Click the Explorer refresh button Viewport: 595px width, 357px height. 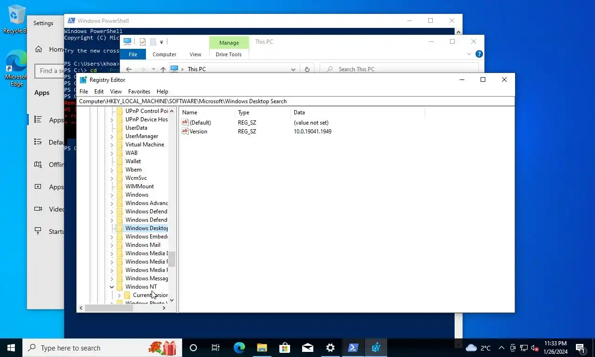(307, 69)
